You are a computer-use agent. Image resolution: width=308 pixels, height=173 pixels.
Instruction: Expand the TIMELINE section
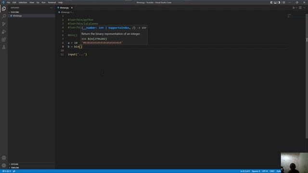[x=31, y=168]
